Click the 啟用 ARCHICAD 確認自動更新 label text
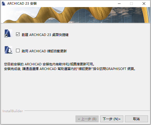 click(x=44, y=51)
